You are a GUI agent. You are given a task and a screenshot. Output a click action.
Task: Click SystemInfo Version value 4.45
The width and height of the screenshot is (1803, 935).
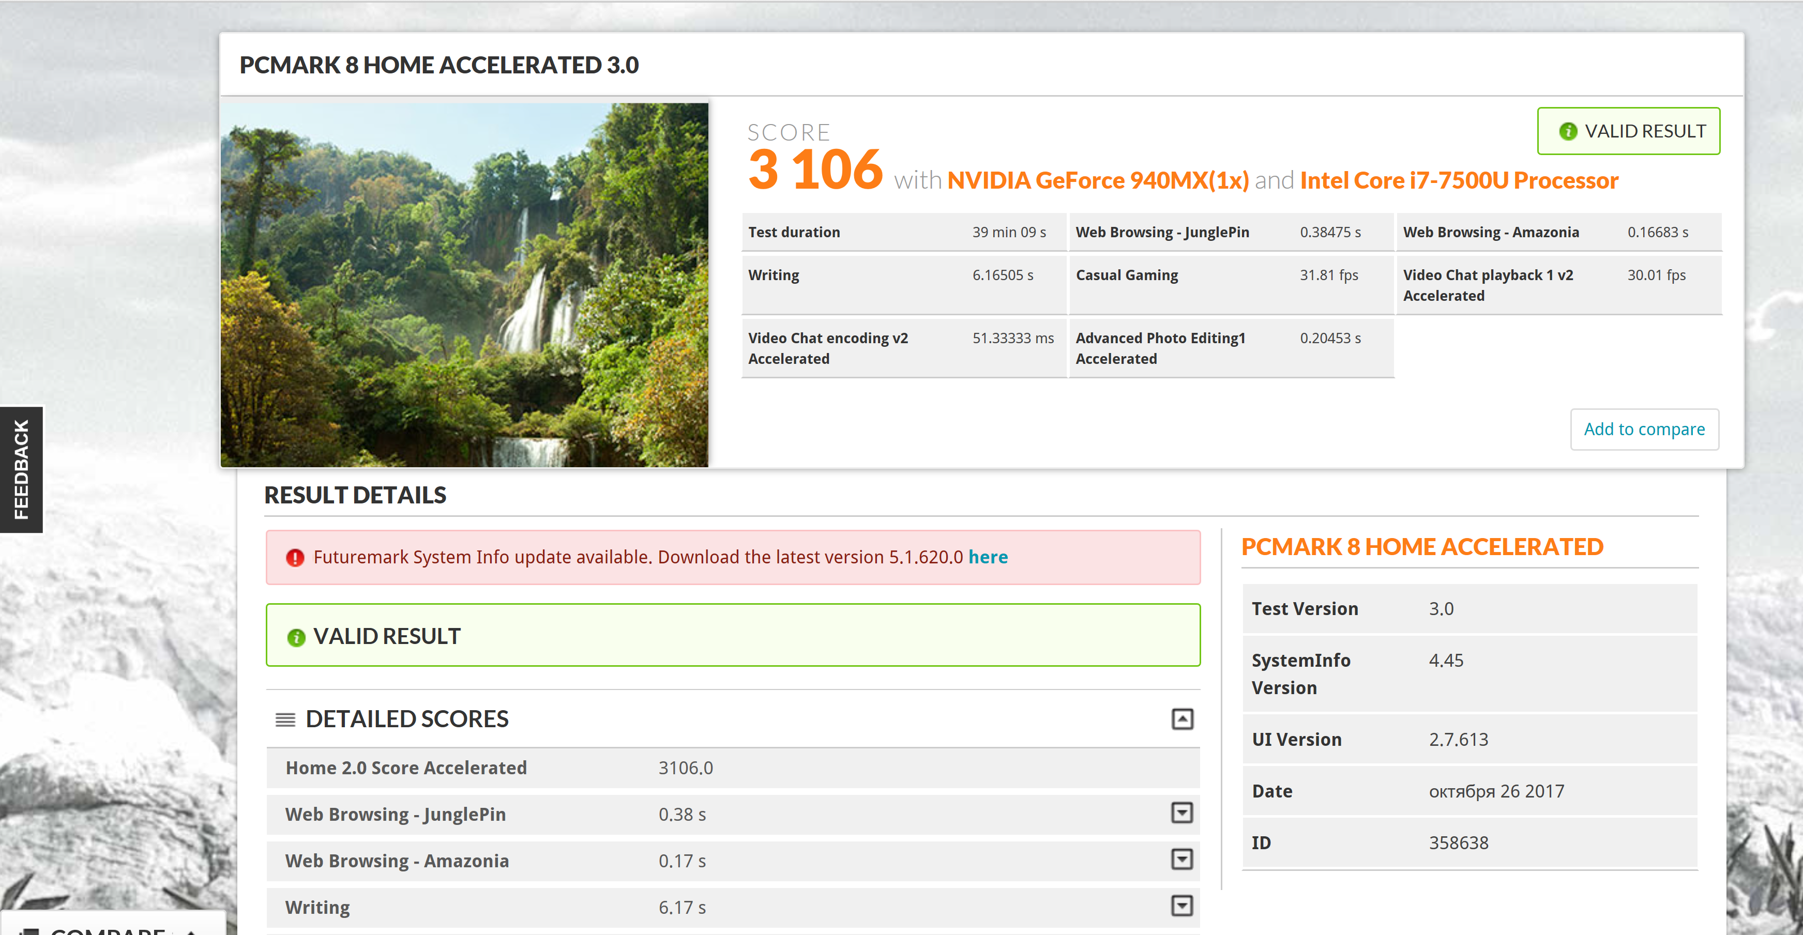coord(1445,661)
